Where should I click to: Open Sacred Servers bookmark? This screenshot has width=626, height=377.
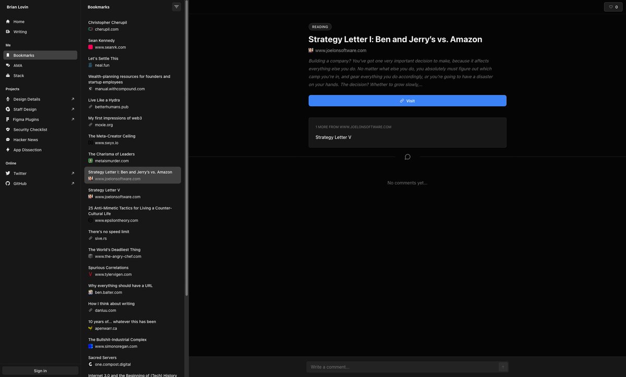point(133,361)
